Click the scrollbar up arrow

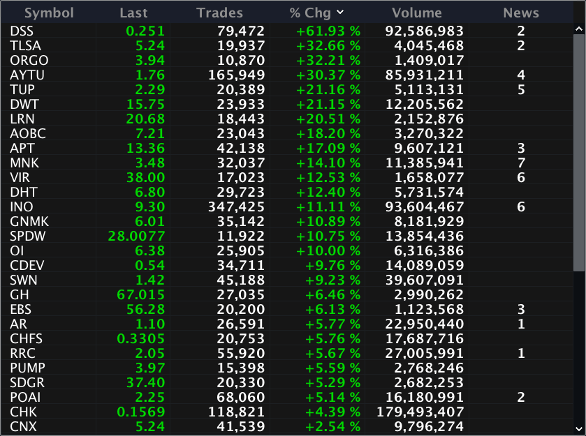tap(579, 29)
